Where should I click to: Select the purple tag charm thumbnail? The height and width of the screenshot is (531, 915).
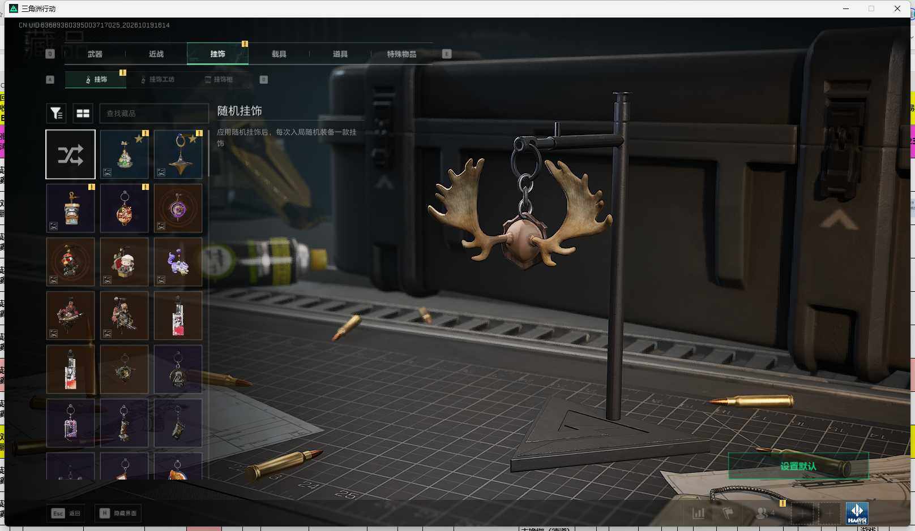71,423
